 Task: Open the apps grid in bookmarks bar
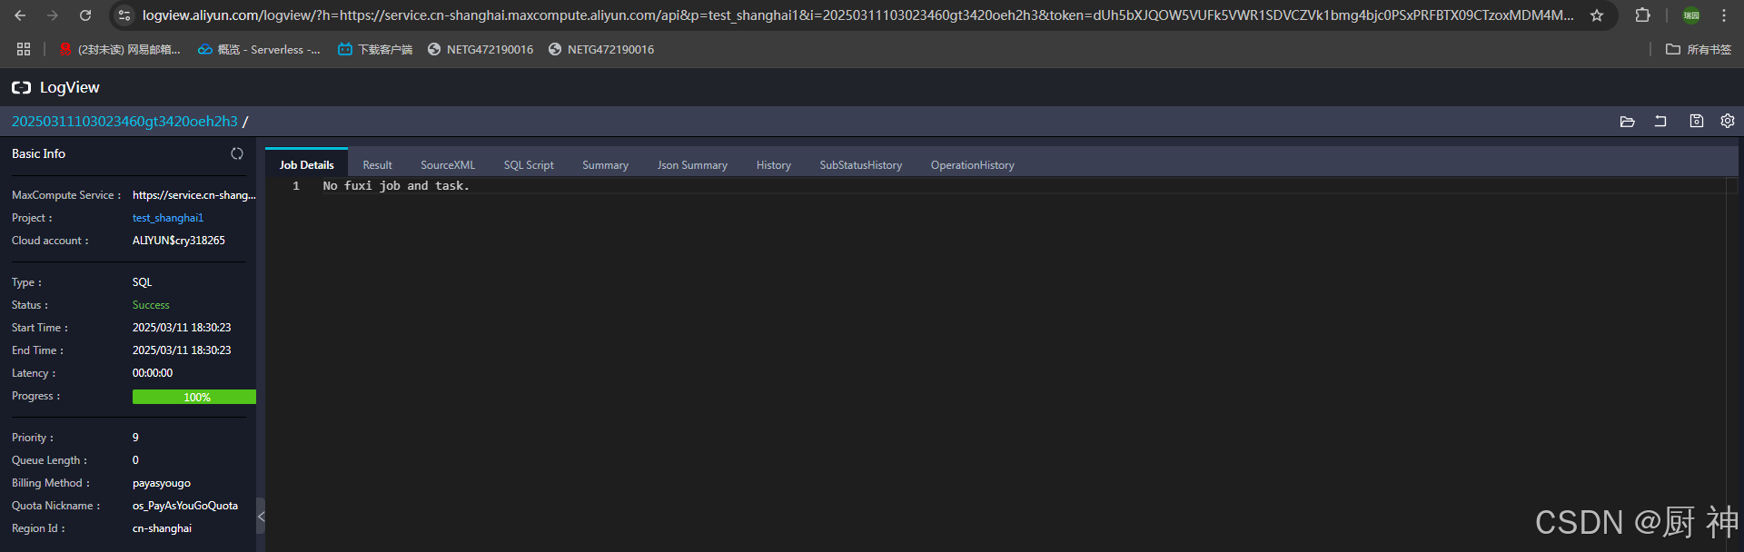pos(24,49)
